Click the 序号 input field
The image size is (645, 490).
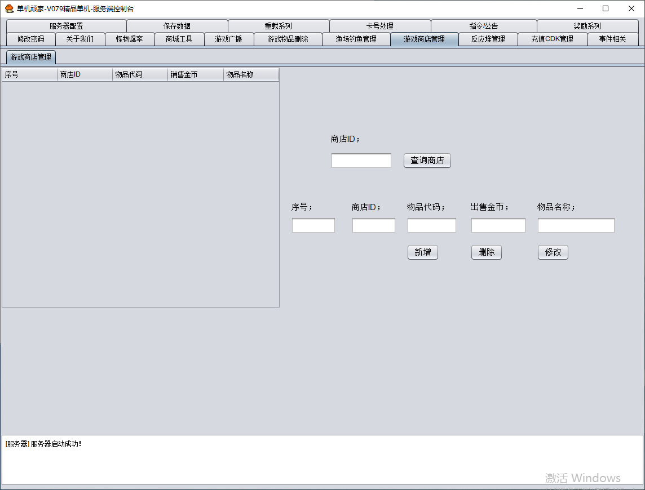313,225
